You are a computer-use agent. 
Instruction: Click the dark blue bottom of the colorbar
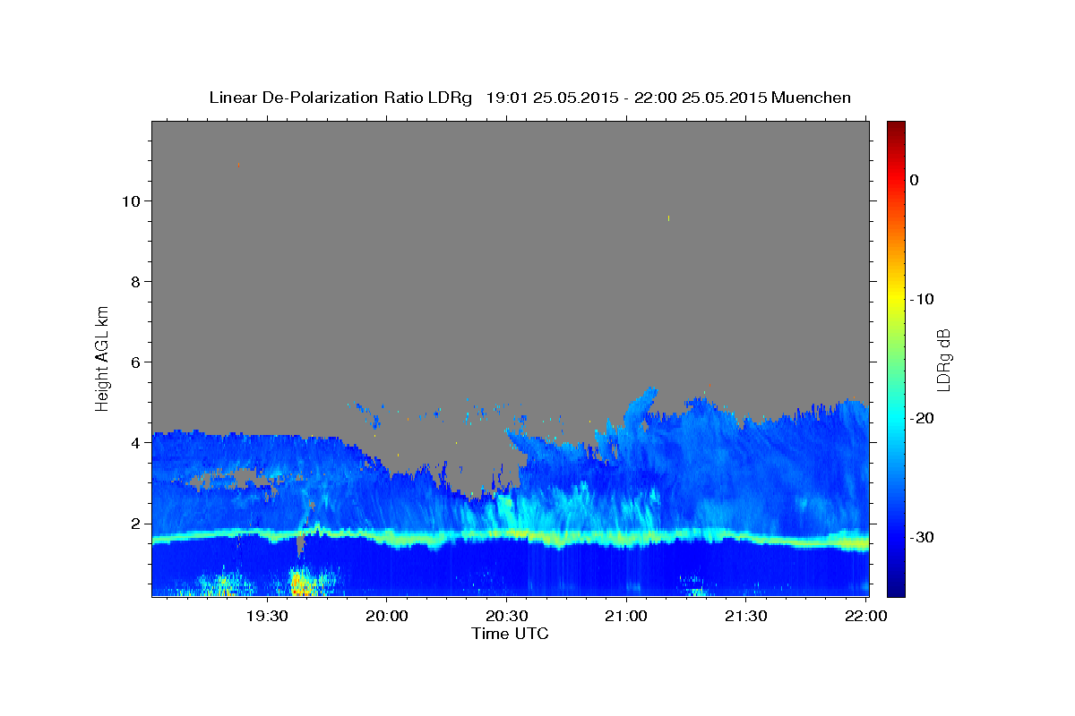[x=896, y=589]
